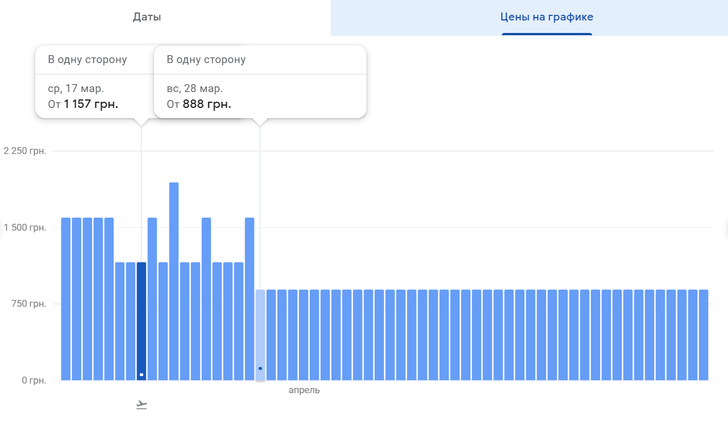Click the bar directly above the апрель label
This screenshot has height=421, width=728.
(x=303, y=335)
